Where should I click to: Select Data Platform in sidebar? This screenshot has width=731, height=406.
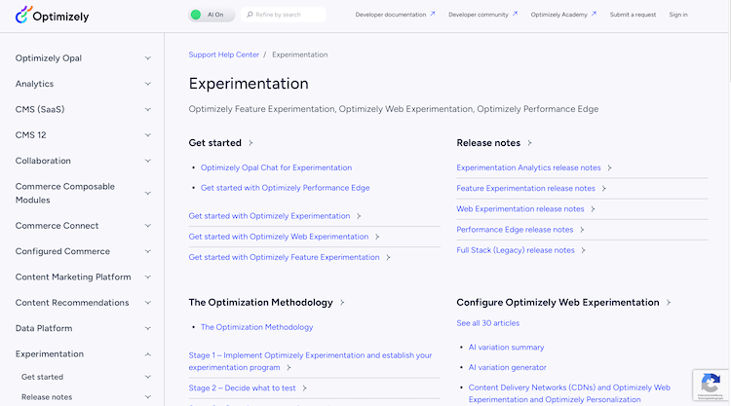pos(44,328)
